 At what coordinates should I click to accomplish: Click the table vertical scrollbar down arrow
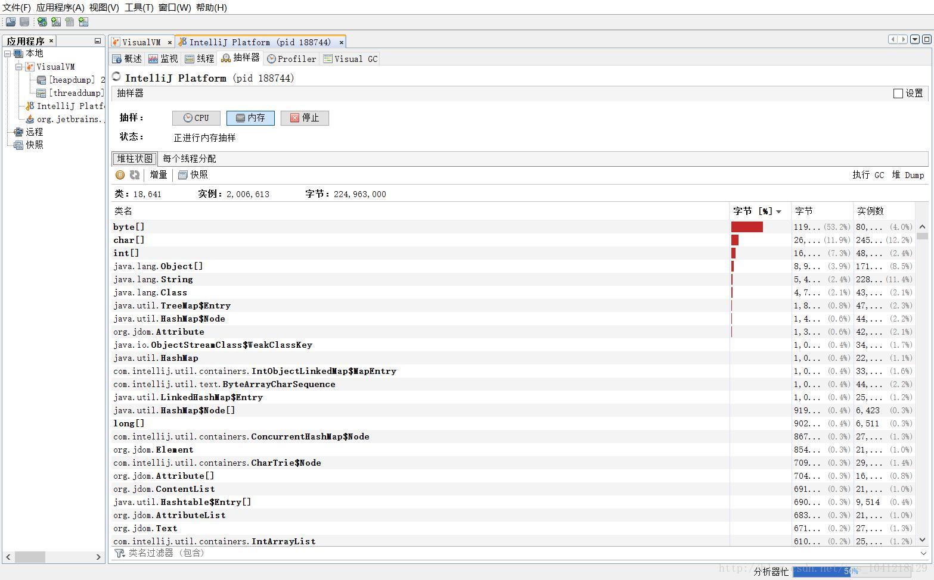923,540
